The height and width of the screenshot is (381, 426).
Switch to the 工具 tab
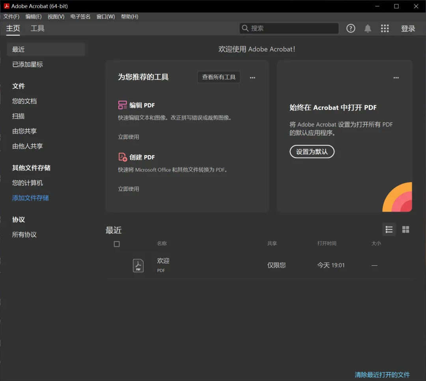pyautogui.click(x=37, y=28)
